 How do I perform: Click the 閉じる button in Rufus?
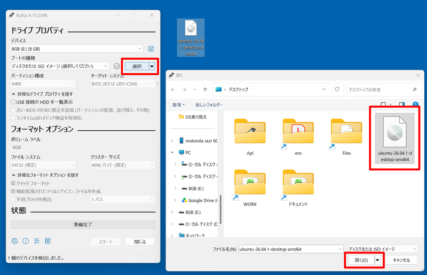point(140,242)
